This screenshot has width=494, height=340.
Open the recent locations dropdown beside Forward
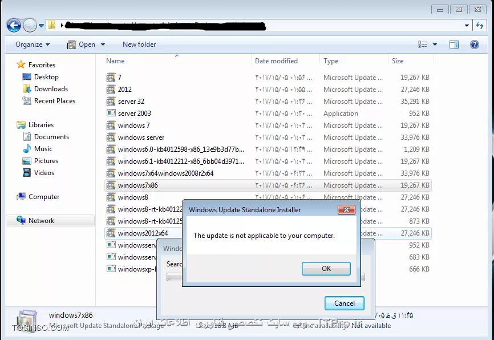(x=41, y=26)
